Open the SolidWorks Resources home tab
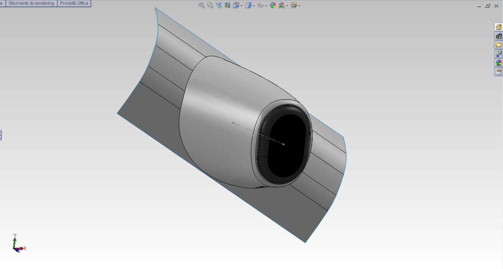Screen dimensions: 503x269 pos(499,27)
